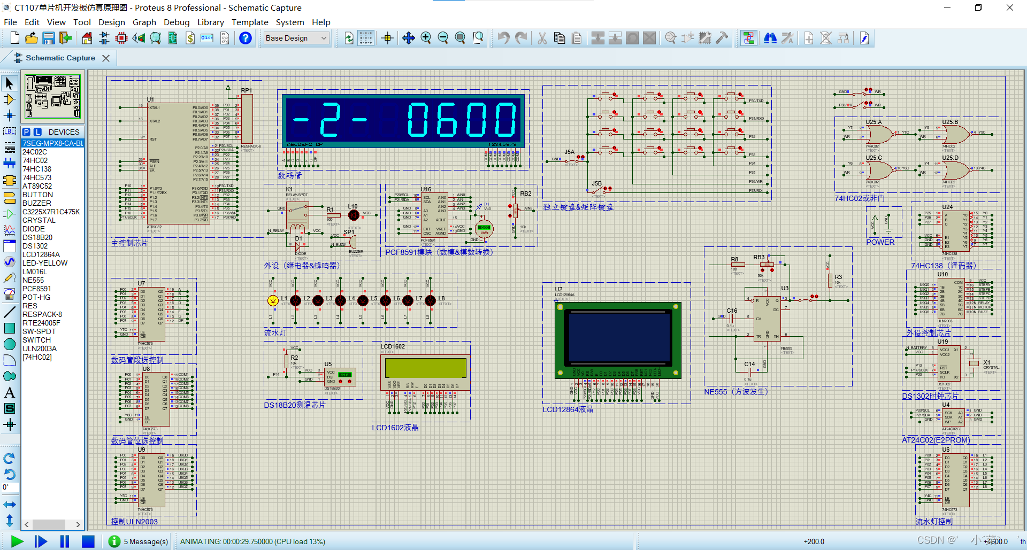This screenshot has width=1027, height=550.
Task: Click the Step simulation button
Action: tap(41, 541)
